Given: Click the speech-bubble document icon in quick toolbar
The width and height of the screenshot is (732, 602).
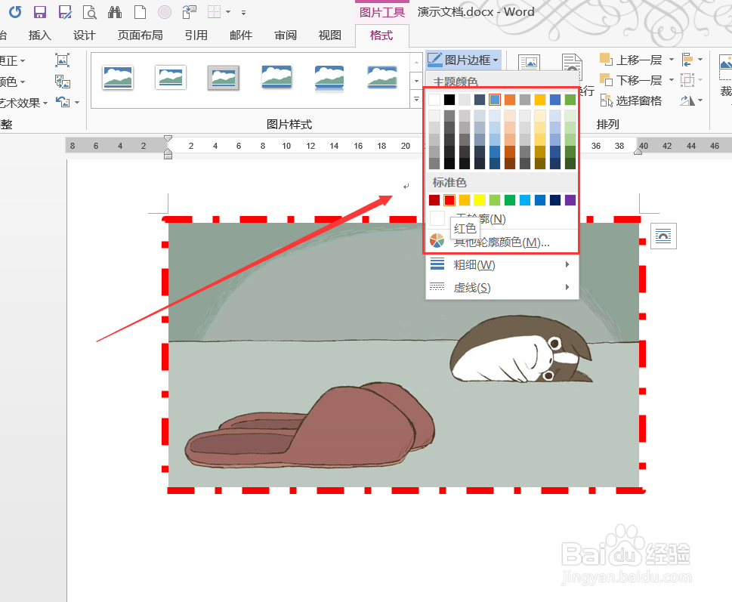Looking at the screenshot, I should coord(189,11).
